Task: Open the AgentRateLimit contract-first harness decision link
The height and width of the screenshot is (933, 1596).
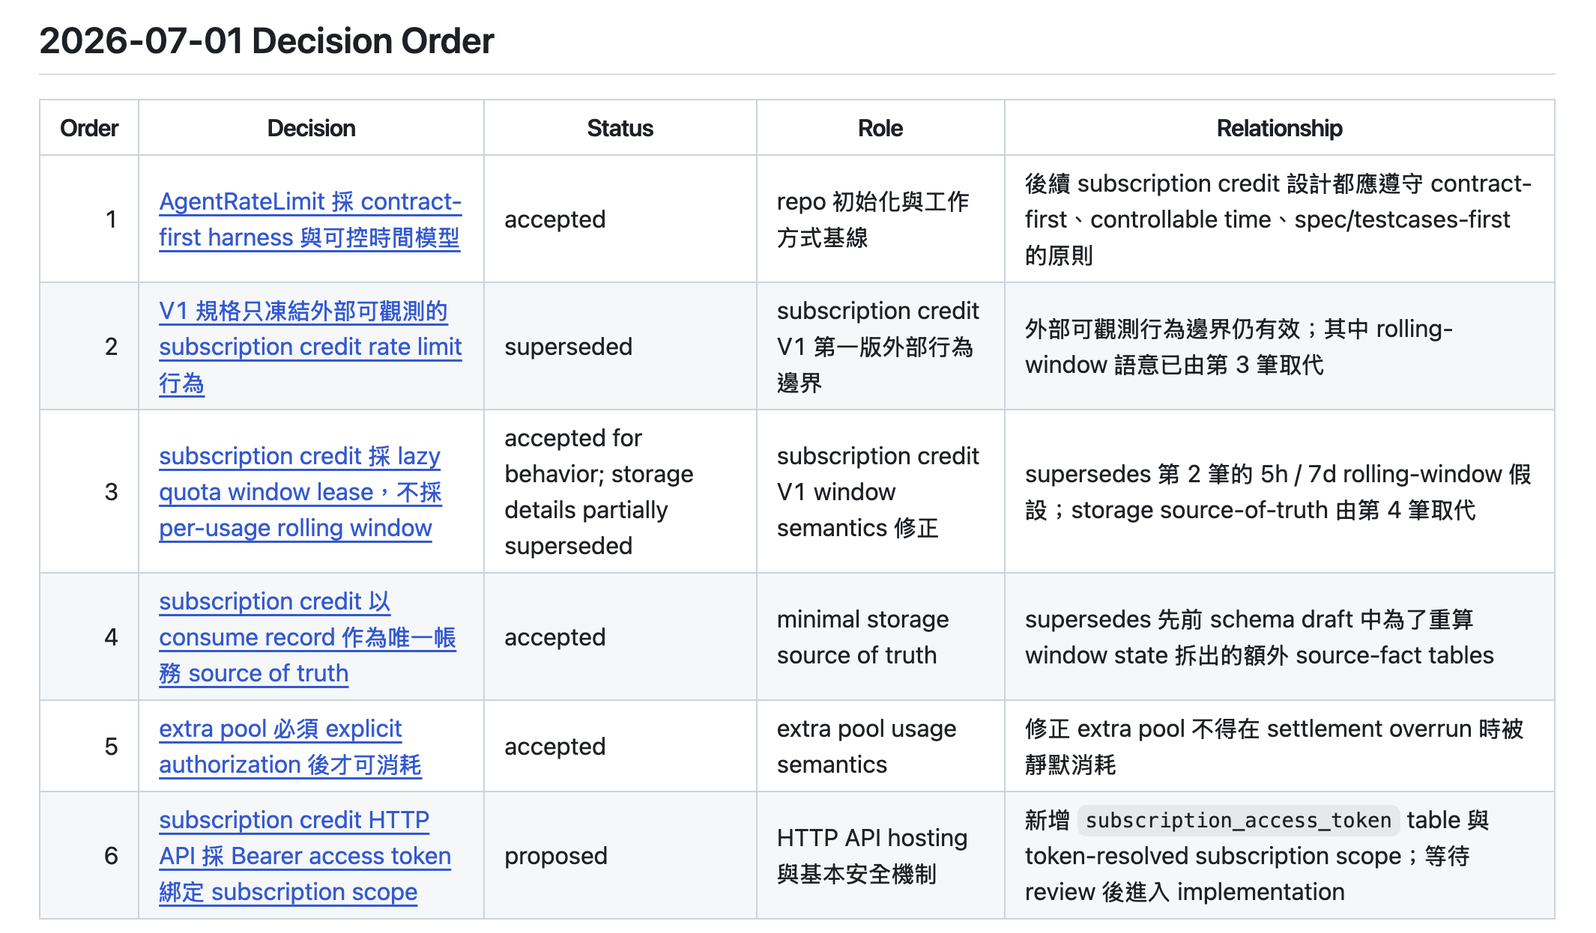Action: click(310, 219)
